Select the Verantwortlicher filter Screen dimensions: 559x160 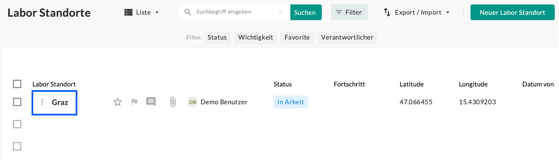coord(347,38)
